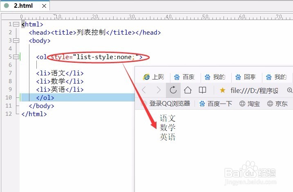This screenshot has height=192, width=293.
Task: Click the 语文 list item in browser
Action: coord(168,118)
